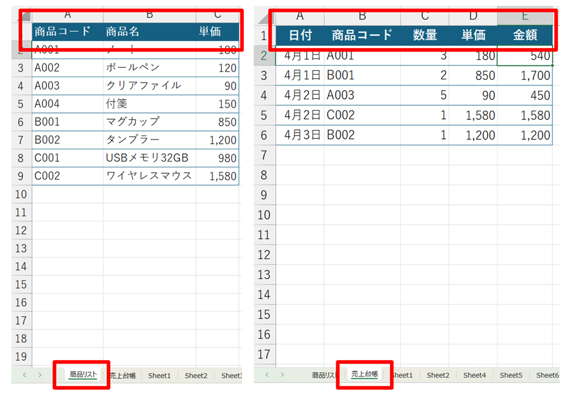This screenshot has height=396, width=567.
Task: Select 数量 header cell
Action: 425,36
